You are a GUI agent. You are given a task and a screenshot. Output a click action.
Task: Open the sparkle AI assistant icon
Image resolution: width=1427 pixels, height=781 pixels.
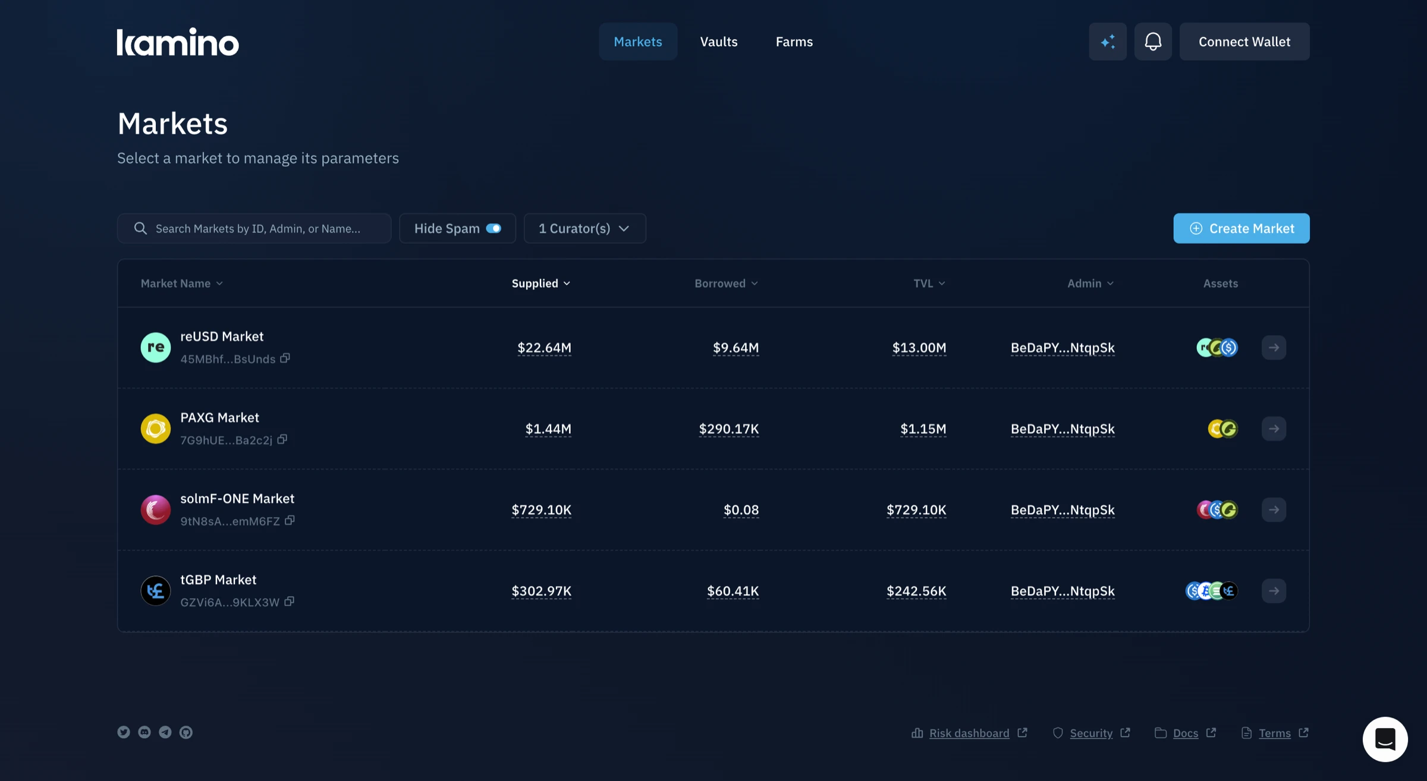(1108, 42)
